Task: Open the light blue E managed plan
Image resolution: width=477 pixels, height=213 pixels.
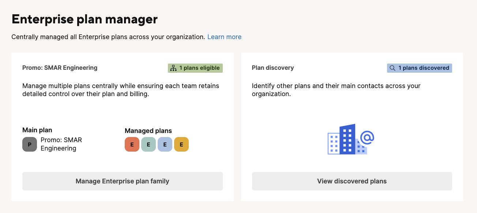Action: [165, 144]
